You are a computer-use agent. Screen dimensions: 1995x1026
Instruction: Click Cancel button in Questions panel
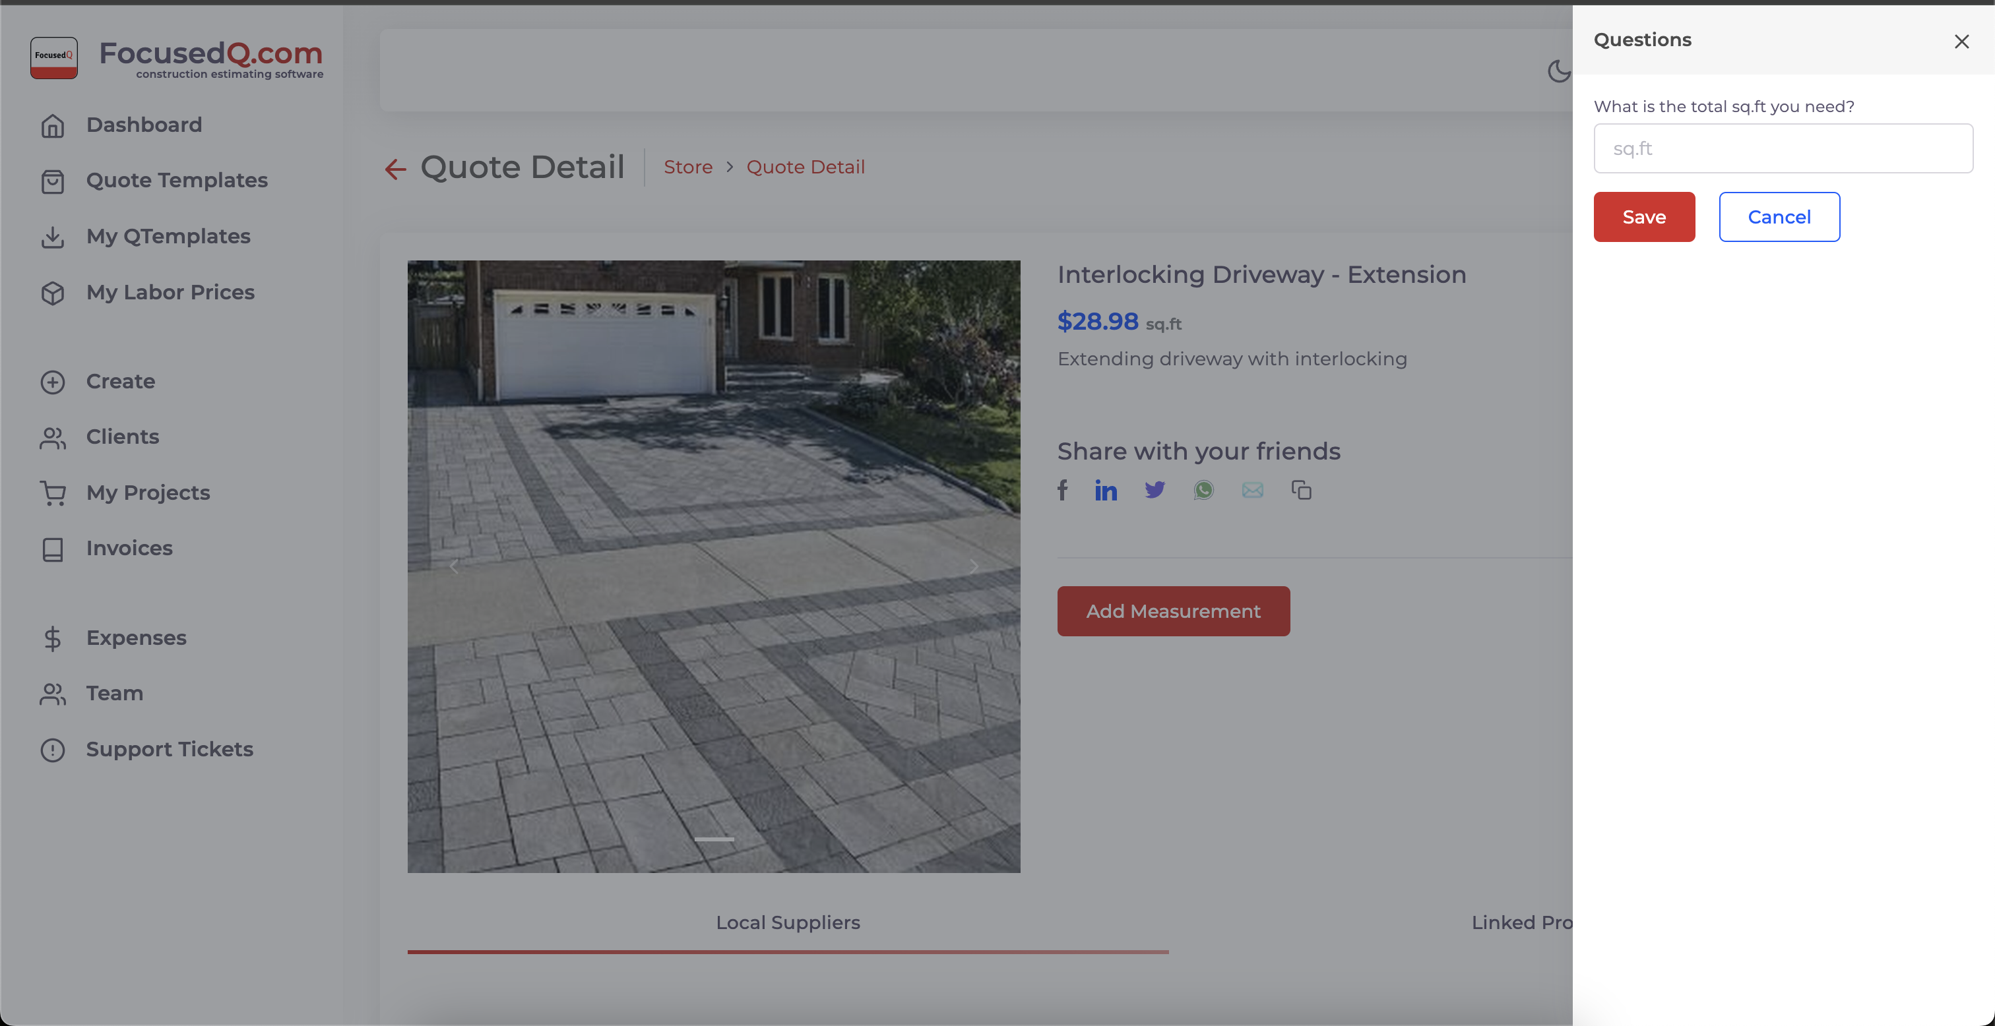1778,216
